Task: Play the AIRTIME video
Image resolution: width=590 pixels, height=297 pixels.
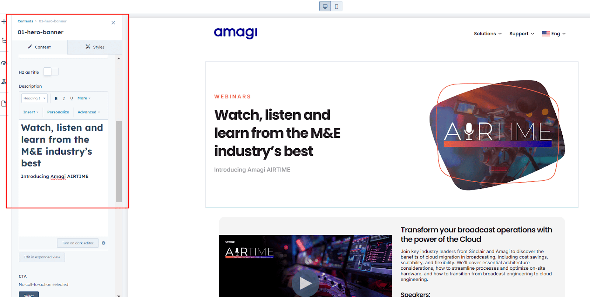Action: (305, 283)
